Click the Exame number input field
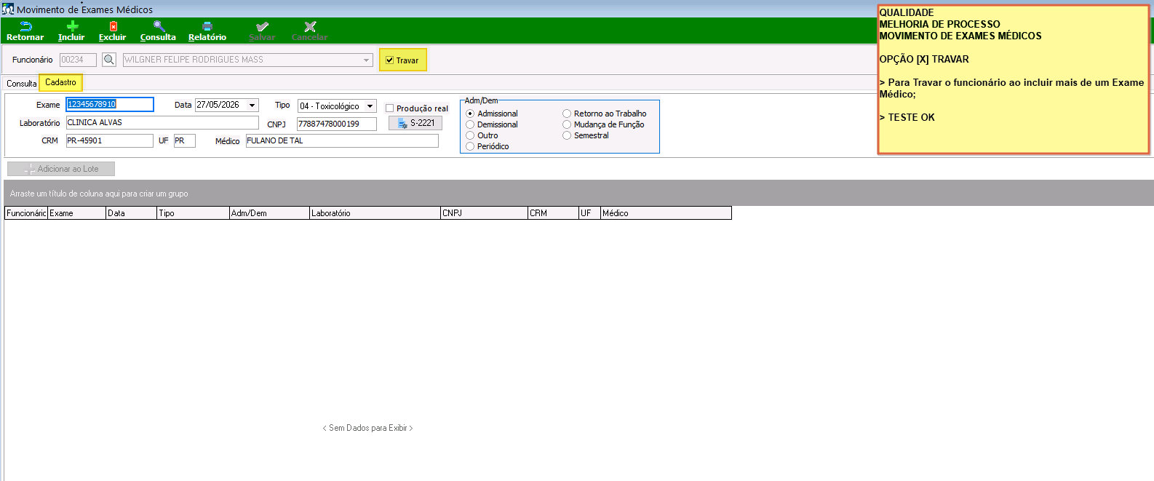This screenshot has width=1154, height=481. point(110,105)
